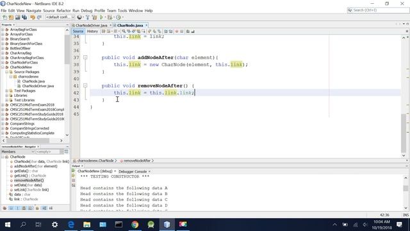Click the Build Project hammer icon

coord(88,17)
